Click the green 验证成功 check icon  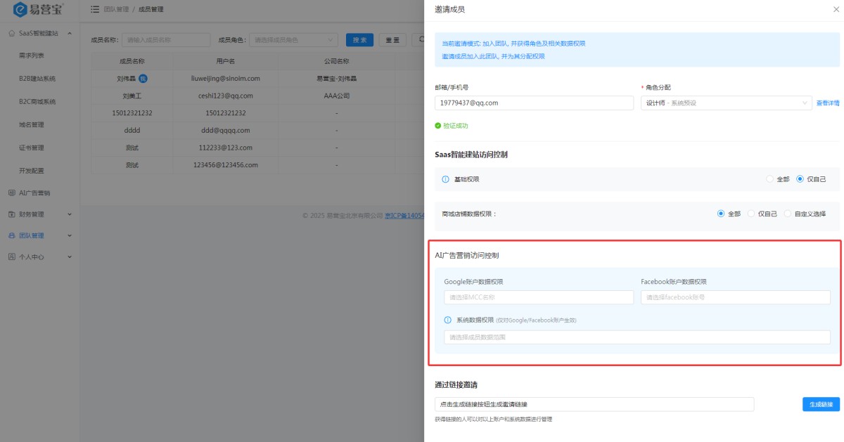click(x=438, y=126)
